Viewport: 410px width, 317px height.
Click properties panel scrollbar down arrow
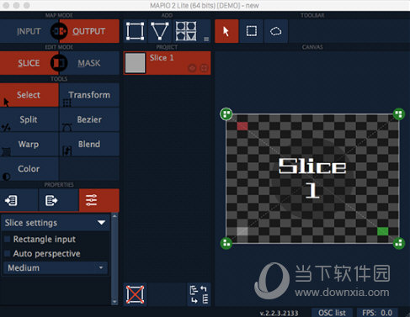(114, 302)
